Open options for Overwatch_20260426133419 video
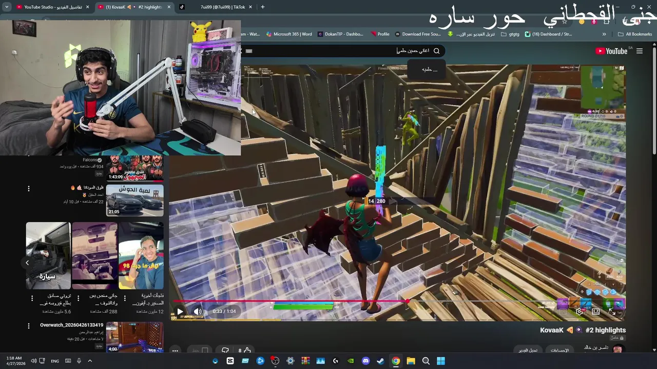 point(29,325)
